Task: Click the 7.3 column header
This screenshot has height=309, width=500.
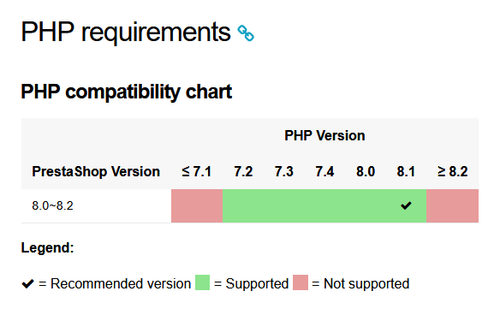Action: 284,171
